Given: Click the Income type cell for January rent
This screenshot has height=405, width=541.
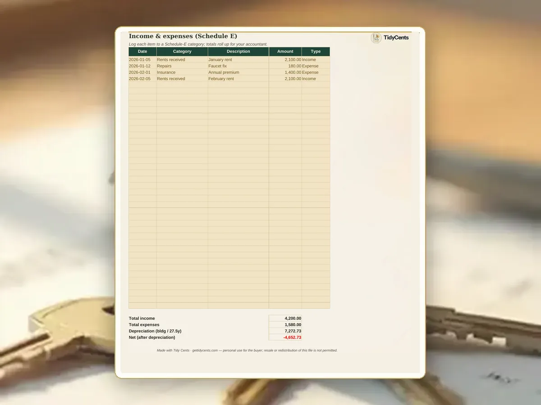Looking at the screenshot, I should coord(316,60).
